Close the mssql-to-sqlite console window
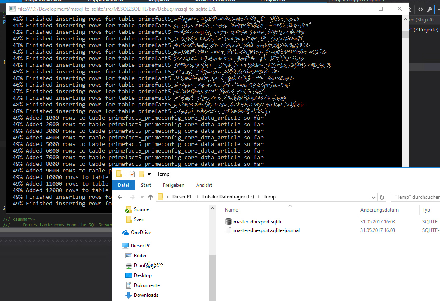Viewport: 440px width, 301px height. (399, 9)
